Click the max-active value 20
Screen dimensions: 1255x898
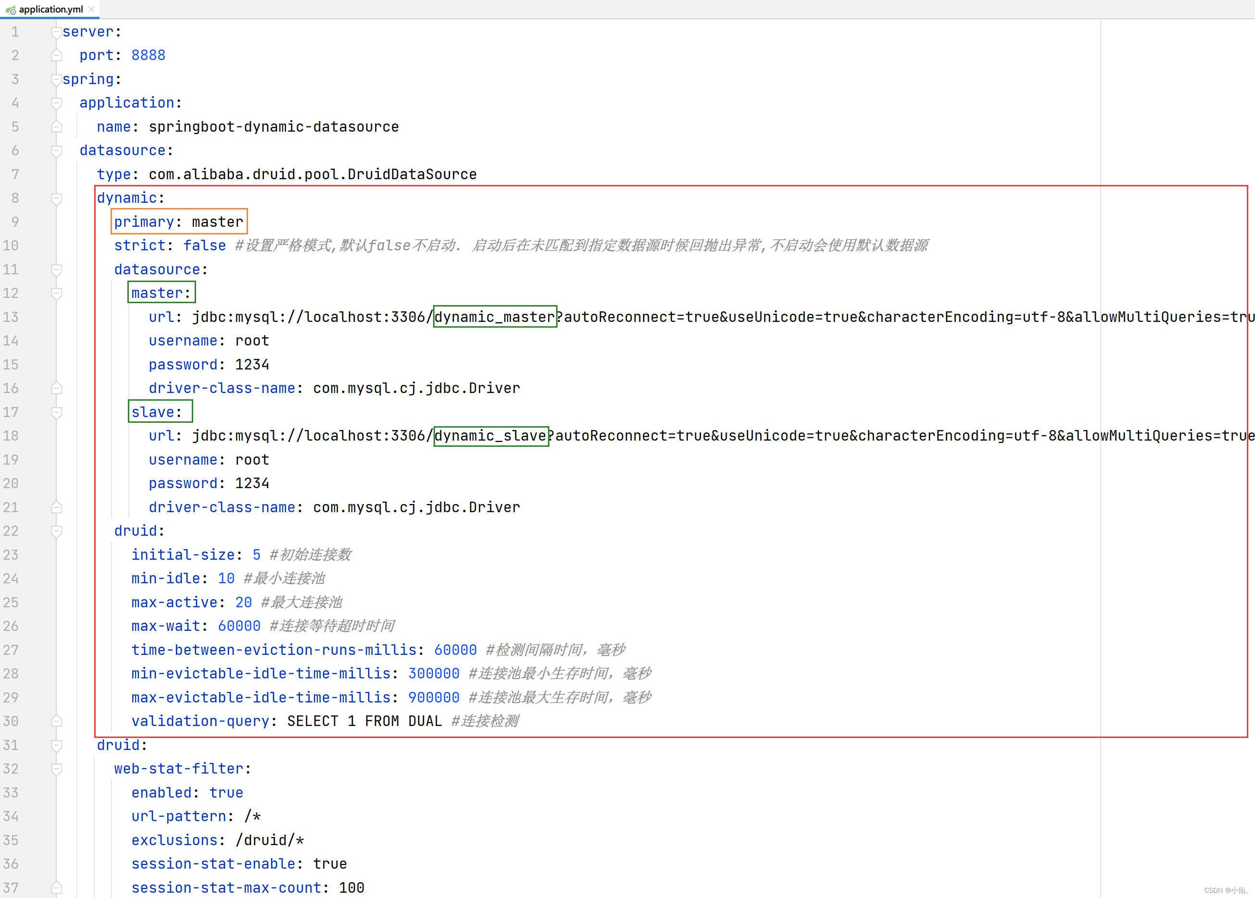(x=243, y=603)
